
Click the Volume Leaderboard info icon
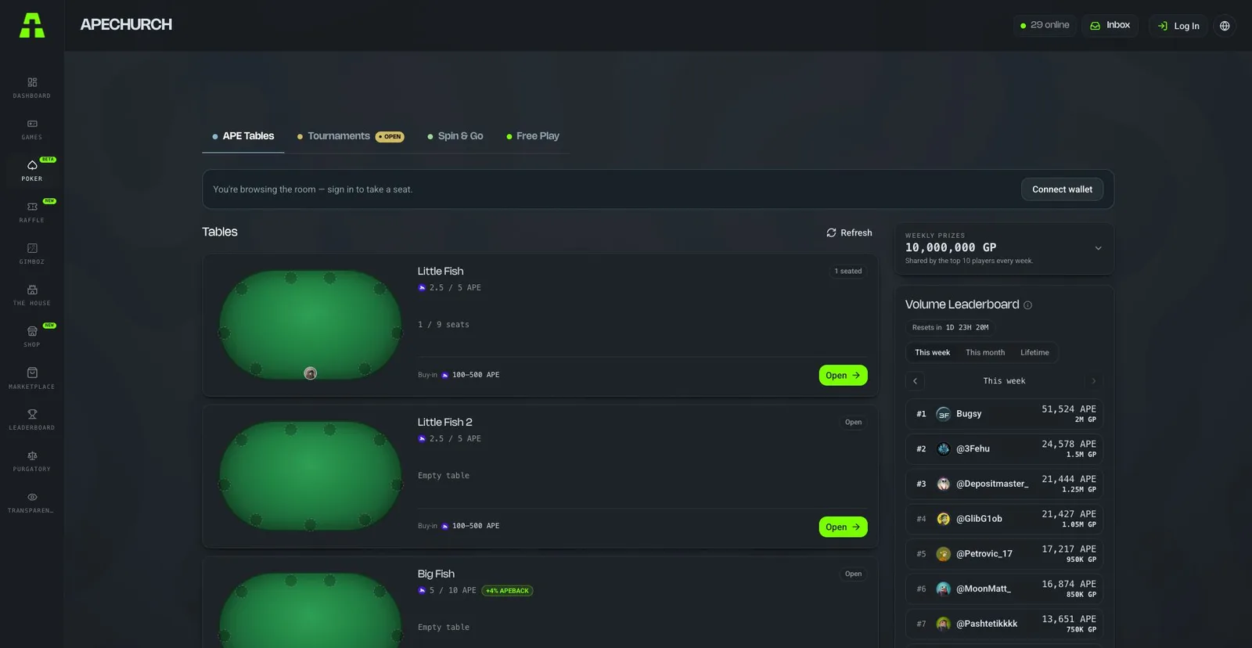coord(1027,305)
